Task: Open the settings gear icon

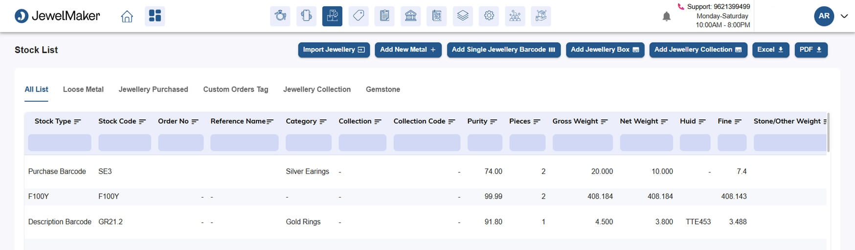Action: (489, 16)
